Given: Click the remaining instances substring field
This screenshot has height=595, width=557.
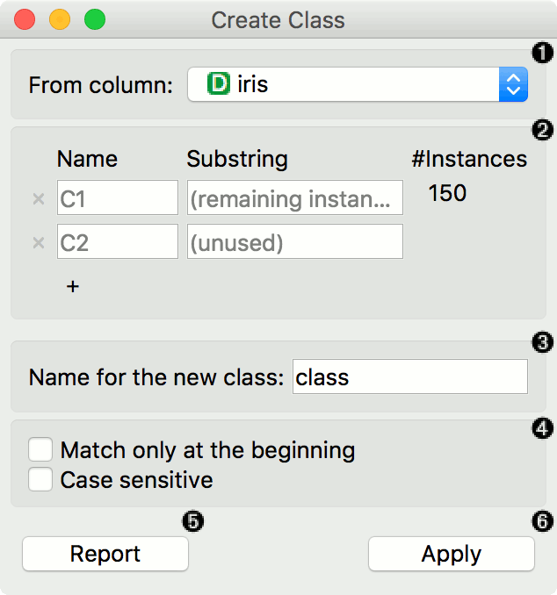Looking at the screenshot, I should coord(294,198).
